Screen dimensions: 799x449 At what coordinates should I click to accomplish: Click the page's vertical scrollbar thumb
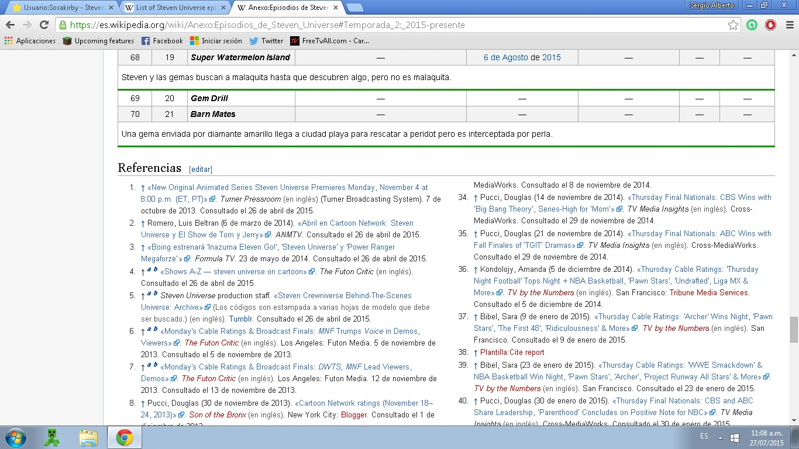coord(794,330)
